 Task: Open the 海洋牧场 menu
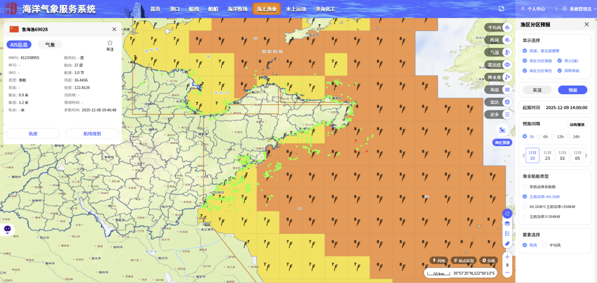pyautogui.click(x=237, y=9)
